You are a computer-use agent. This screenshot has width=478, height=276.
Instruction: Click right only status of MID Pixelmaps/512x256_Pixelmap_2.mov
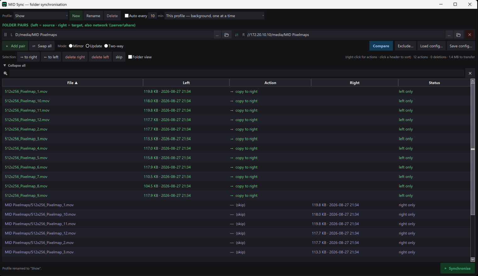(x=407, y=243)
